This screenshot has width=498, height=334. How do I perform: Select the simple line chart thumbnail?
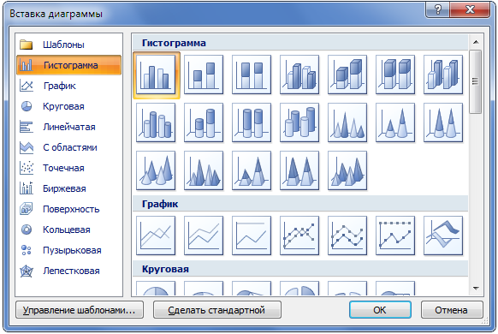(156, 236)
